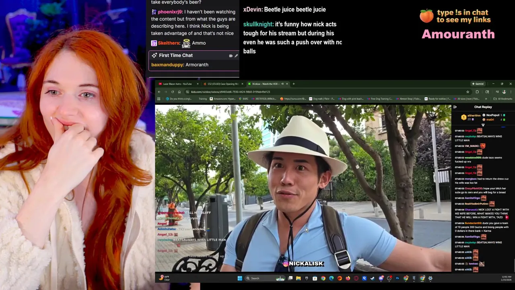This screenshot has width=515, height=290.
Task: Open the Chrome profile avatar
Action: [504, 92]
